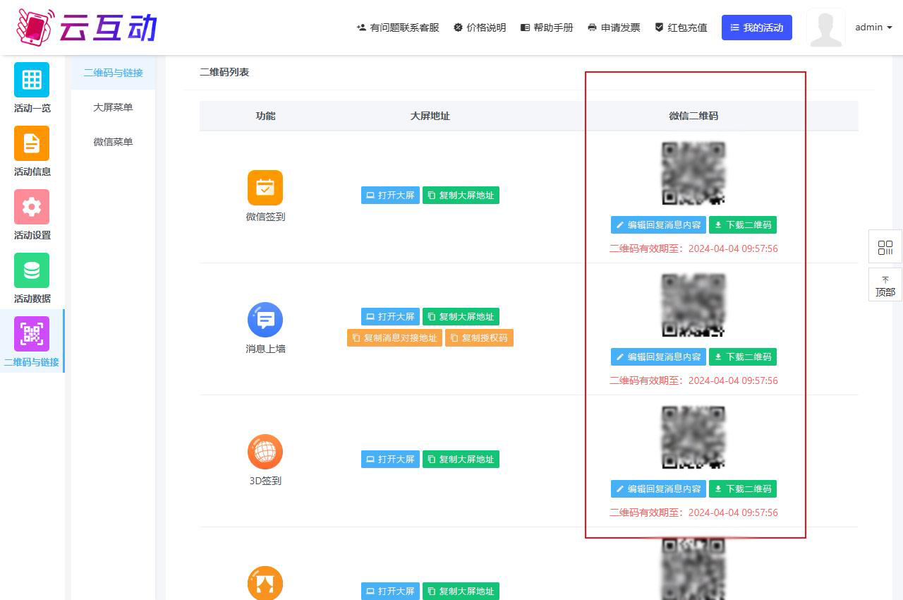Select 大屏菜单 submenu tab
The width and height of the screenshot is (903, 600).
113,107
